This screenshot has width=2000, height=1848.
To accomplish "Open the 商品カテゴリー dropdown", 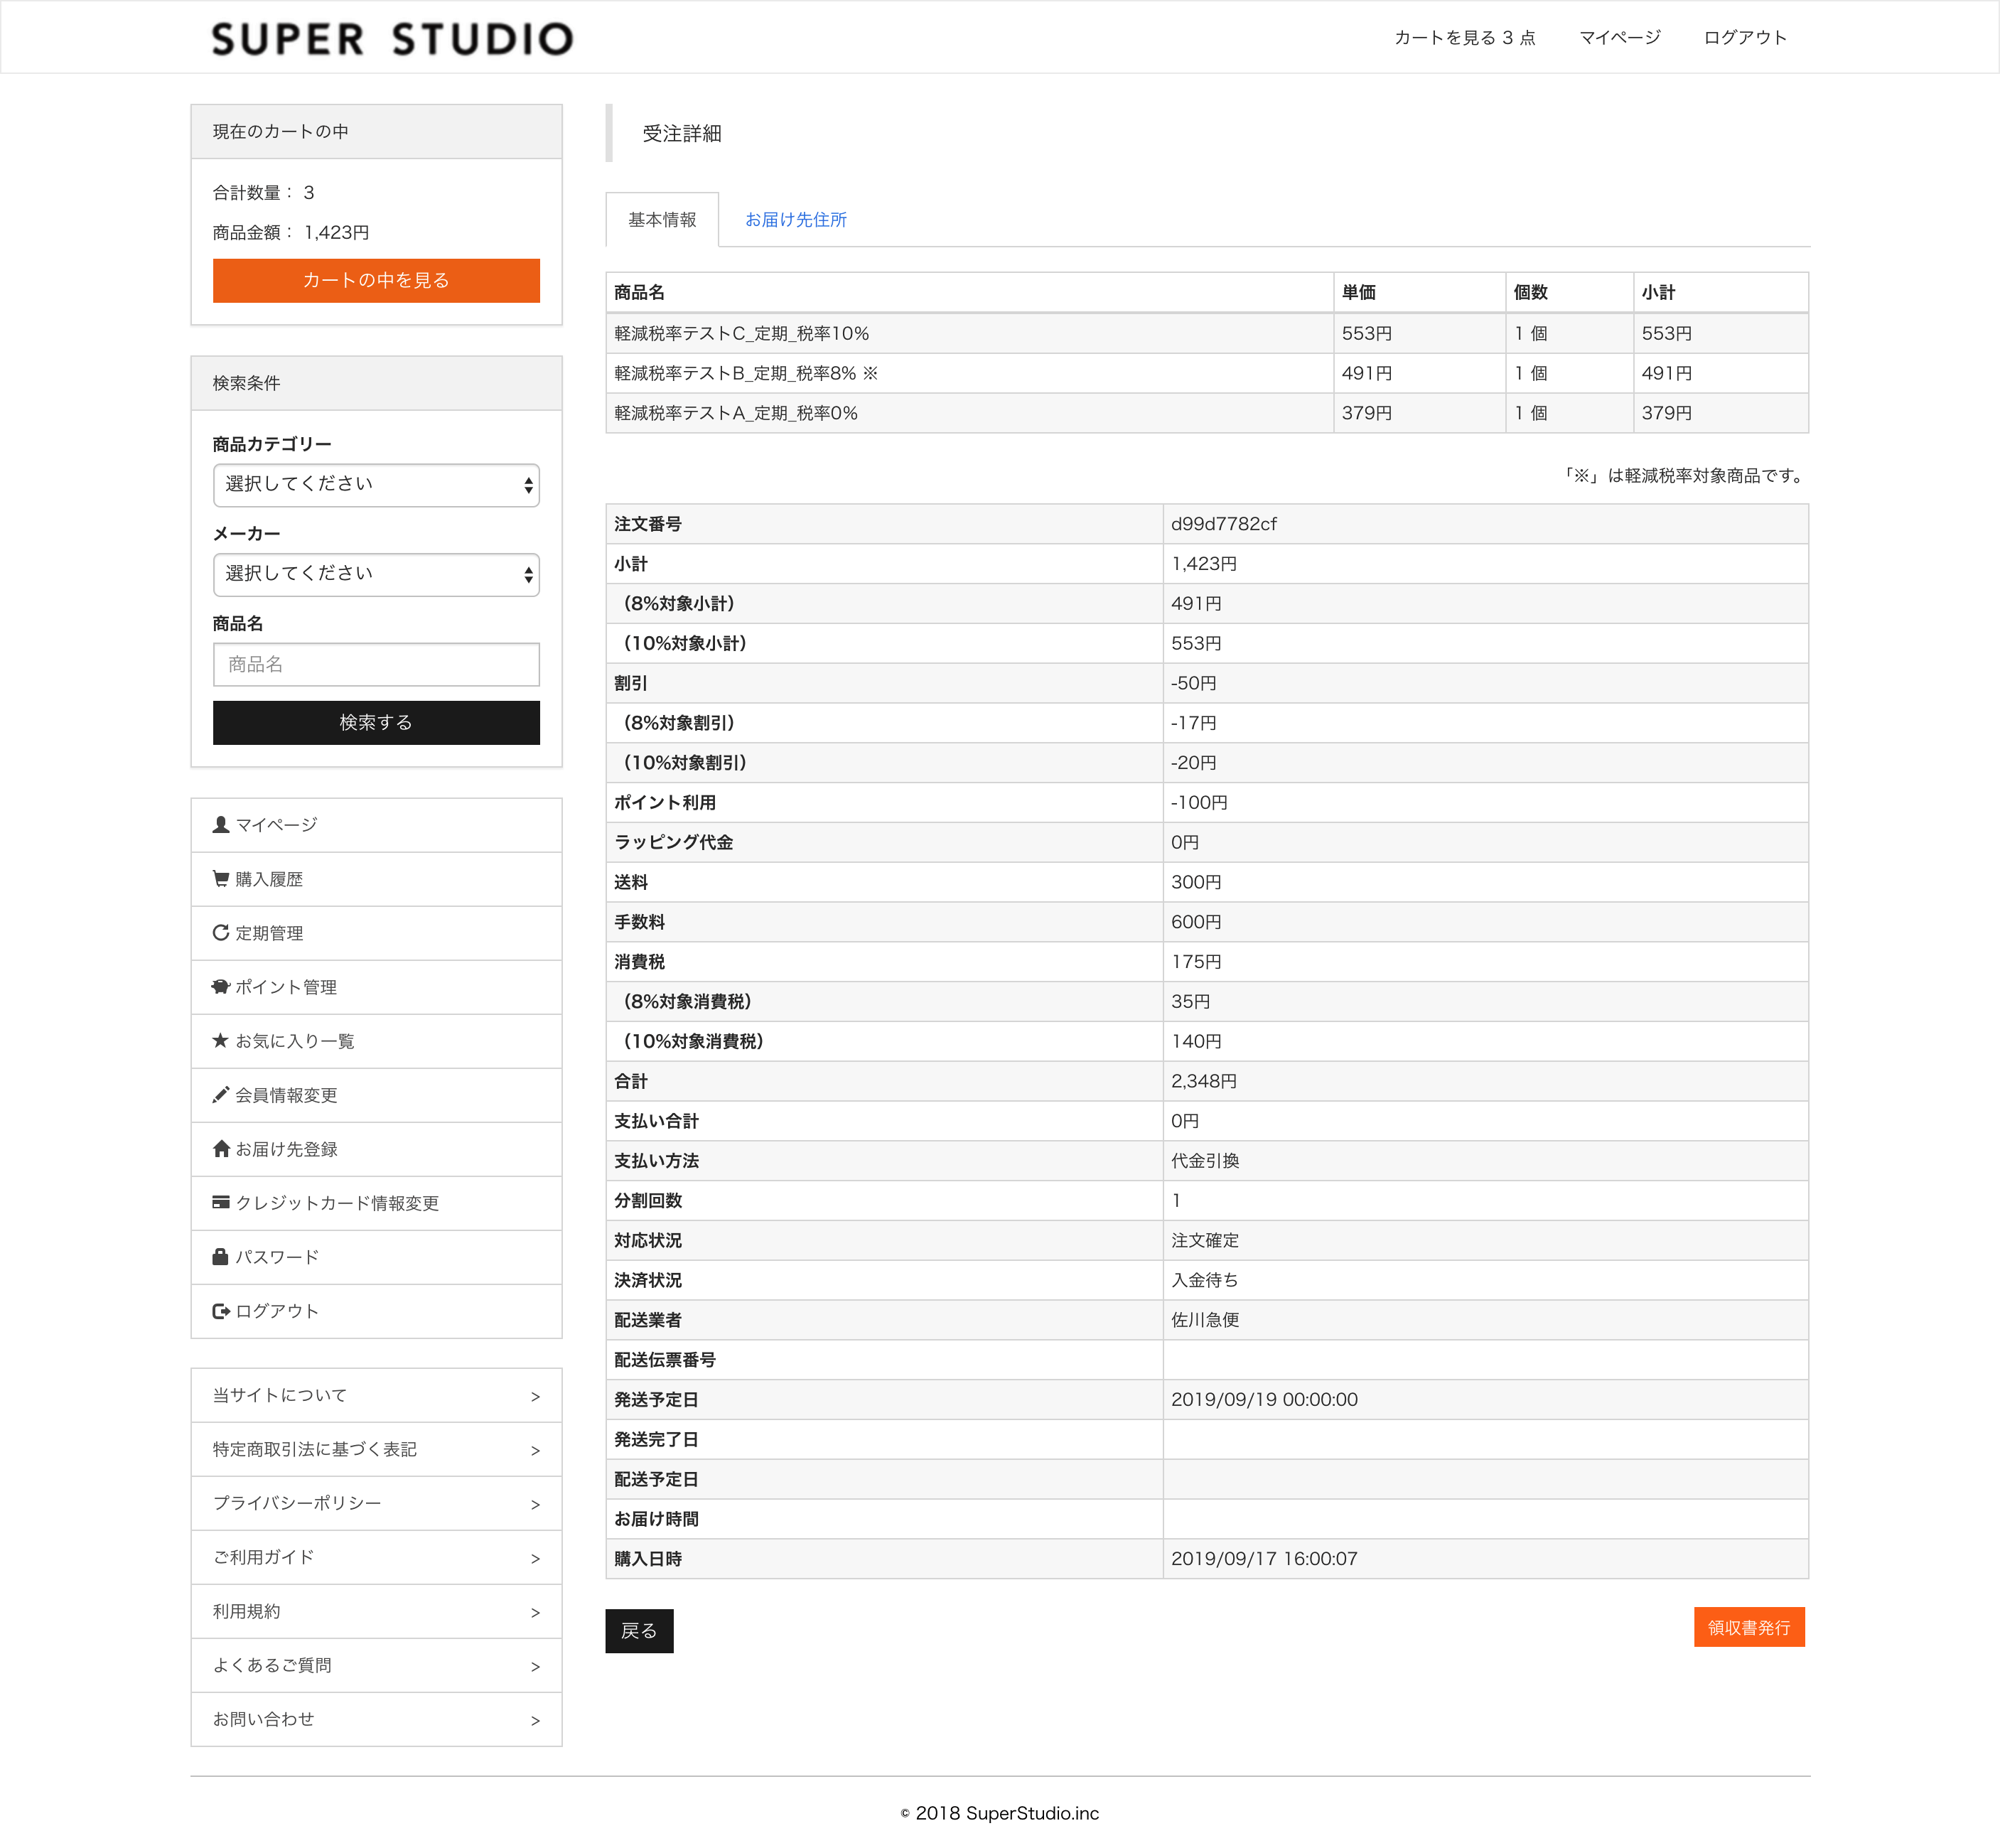I will [376, 485].
